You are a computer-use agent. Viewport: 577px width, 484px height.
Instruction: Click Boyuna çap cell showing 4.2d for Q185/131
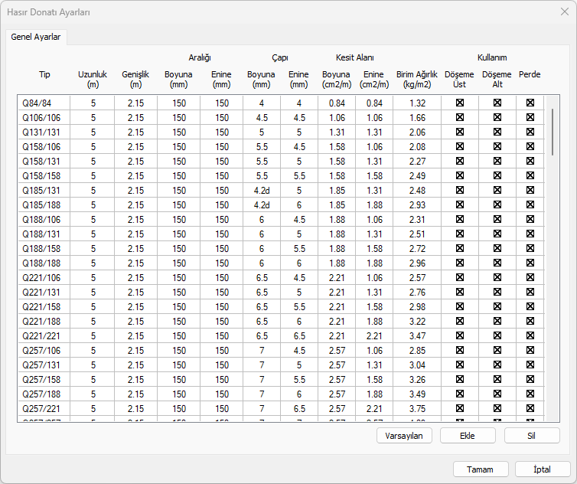pos(261,190)
